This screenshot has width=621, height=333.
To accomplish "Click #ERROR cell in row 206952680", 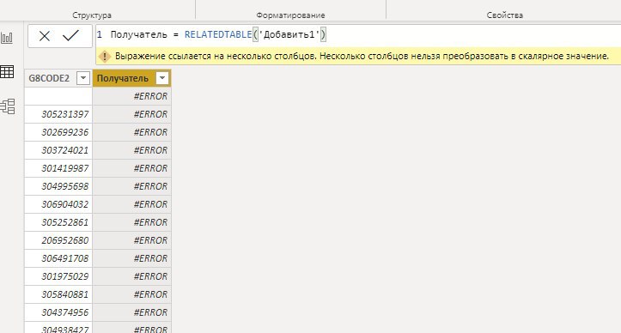I will click(132, 240).
